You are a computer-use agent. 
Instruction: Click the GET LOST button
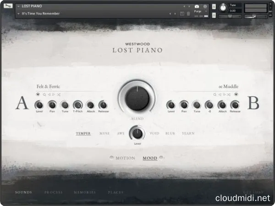click(x=253, y=192)
